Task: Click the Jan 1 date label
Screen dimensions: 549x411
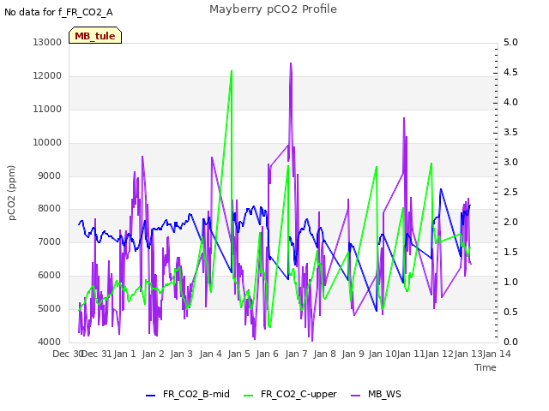Action: point(124,354)
